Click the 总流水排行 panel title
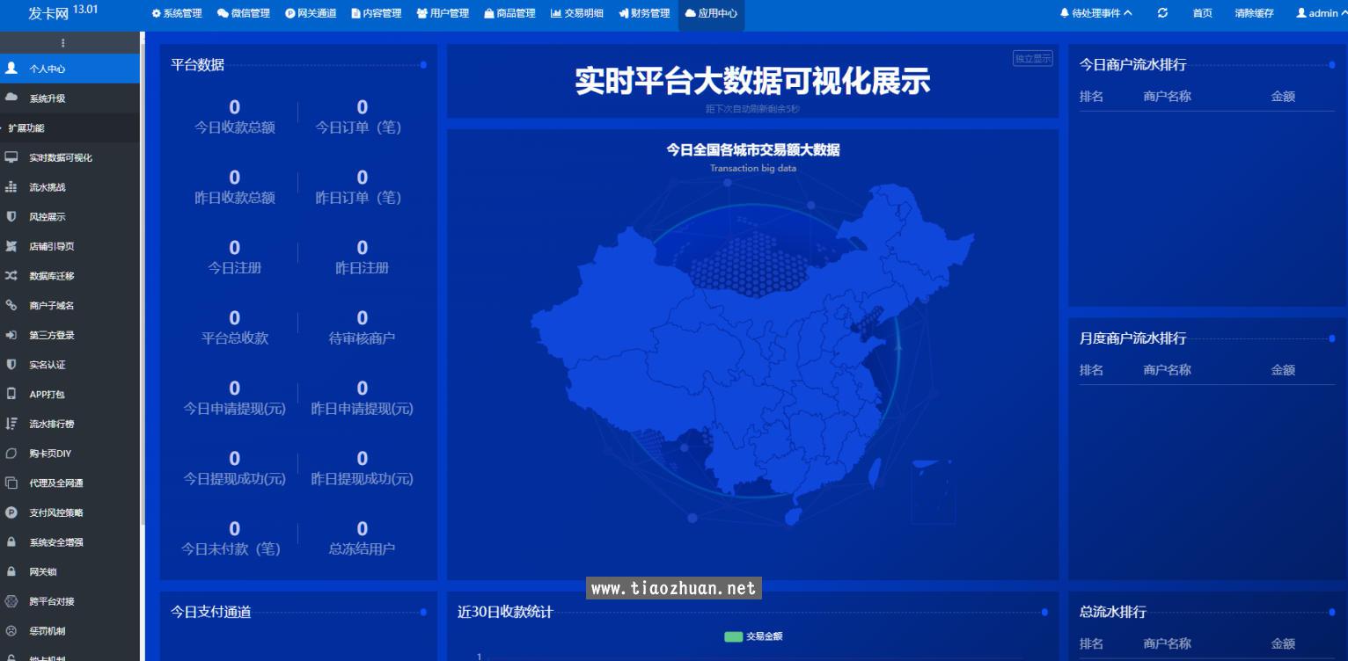This screenshot has width=1348, height=661. tap(1113, 612)
